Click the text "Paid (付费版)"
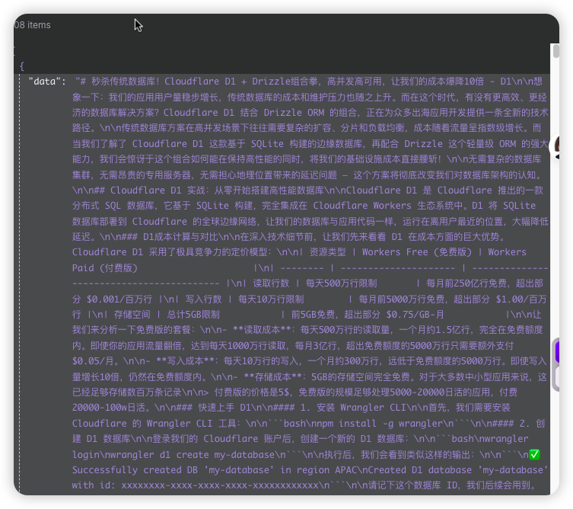573x509 pixels. [x=105, y=268]
